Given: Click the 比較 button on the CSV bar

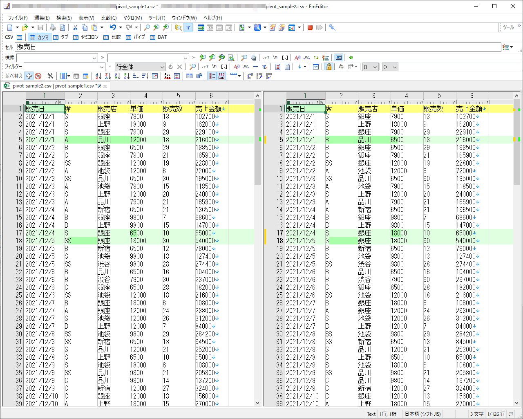Looking at the screenshot, I should (112, 37).
